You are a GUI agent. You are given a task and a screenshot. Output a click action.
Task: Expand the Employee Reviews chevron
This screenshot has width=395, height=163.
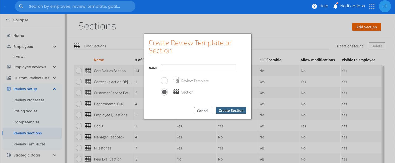55,67
